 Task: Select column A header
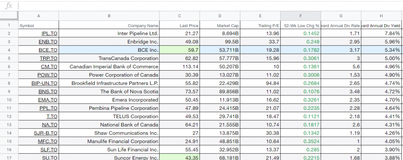pos(39,16)
